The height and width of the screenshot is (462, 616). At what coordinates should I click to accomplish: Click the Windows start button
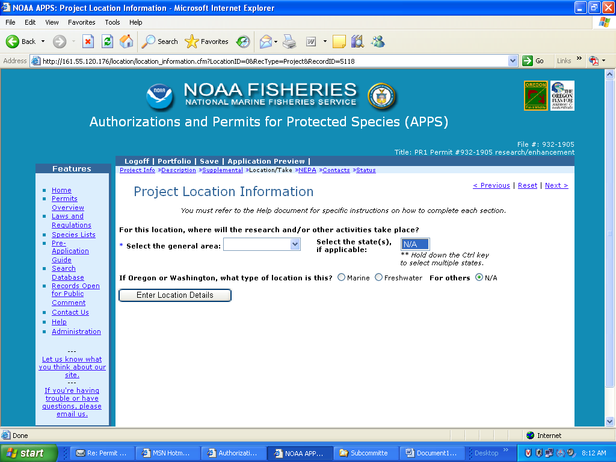(x=29, y=453)
